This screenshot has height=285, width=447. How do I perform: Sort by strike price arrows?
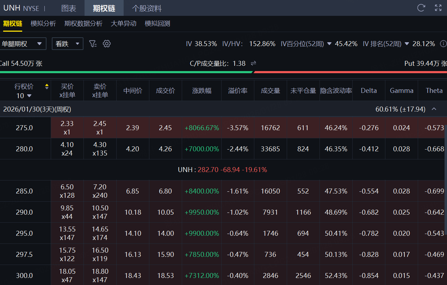tap(47, 87)
